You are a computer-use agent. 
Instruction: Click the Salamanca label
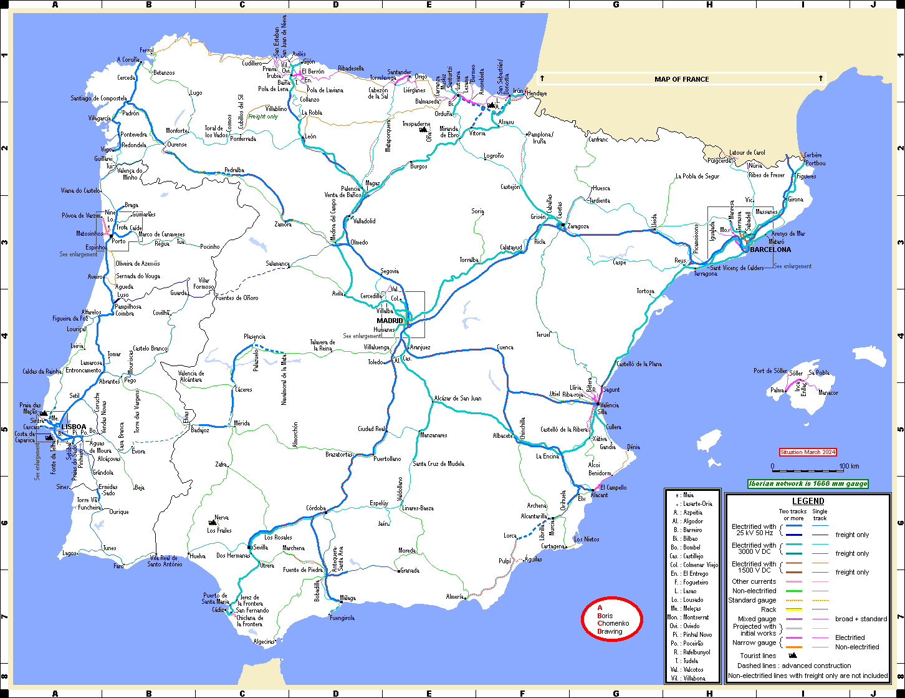coord(278,264)
